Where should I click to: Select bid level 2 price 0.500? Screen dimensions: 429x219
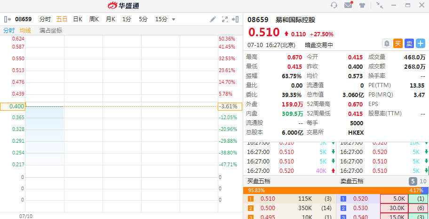(268, 208)
